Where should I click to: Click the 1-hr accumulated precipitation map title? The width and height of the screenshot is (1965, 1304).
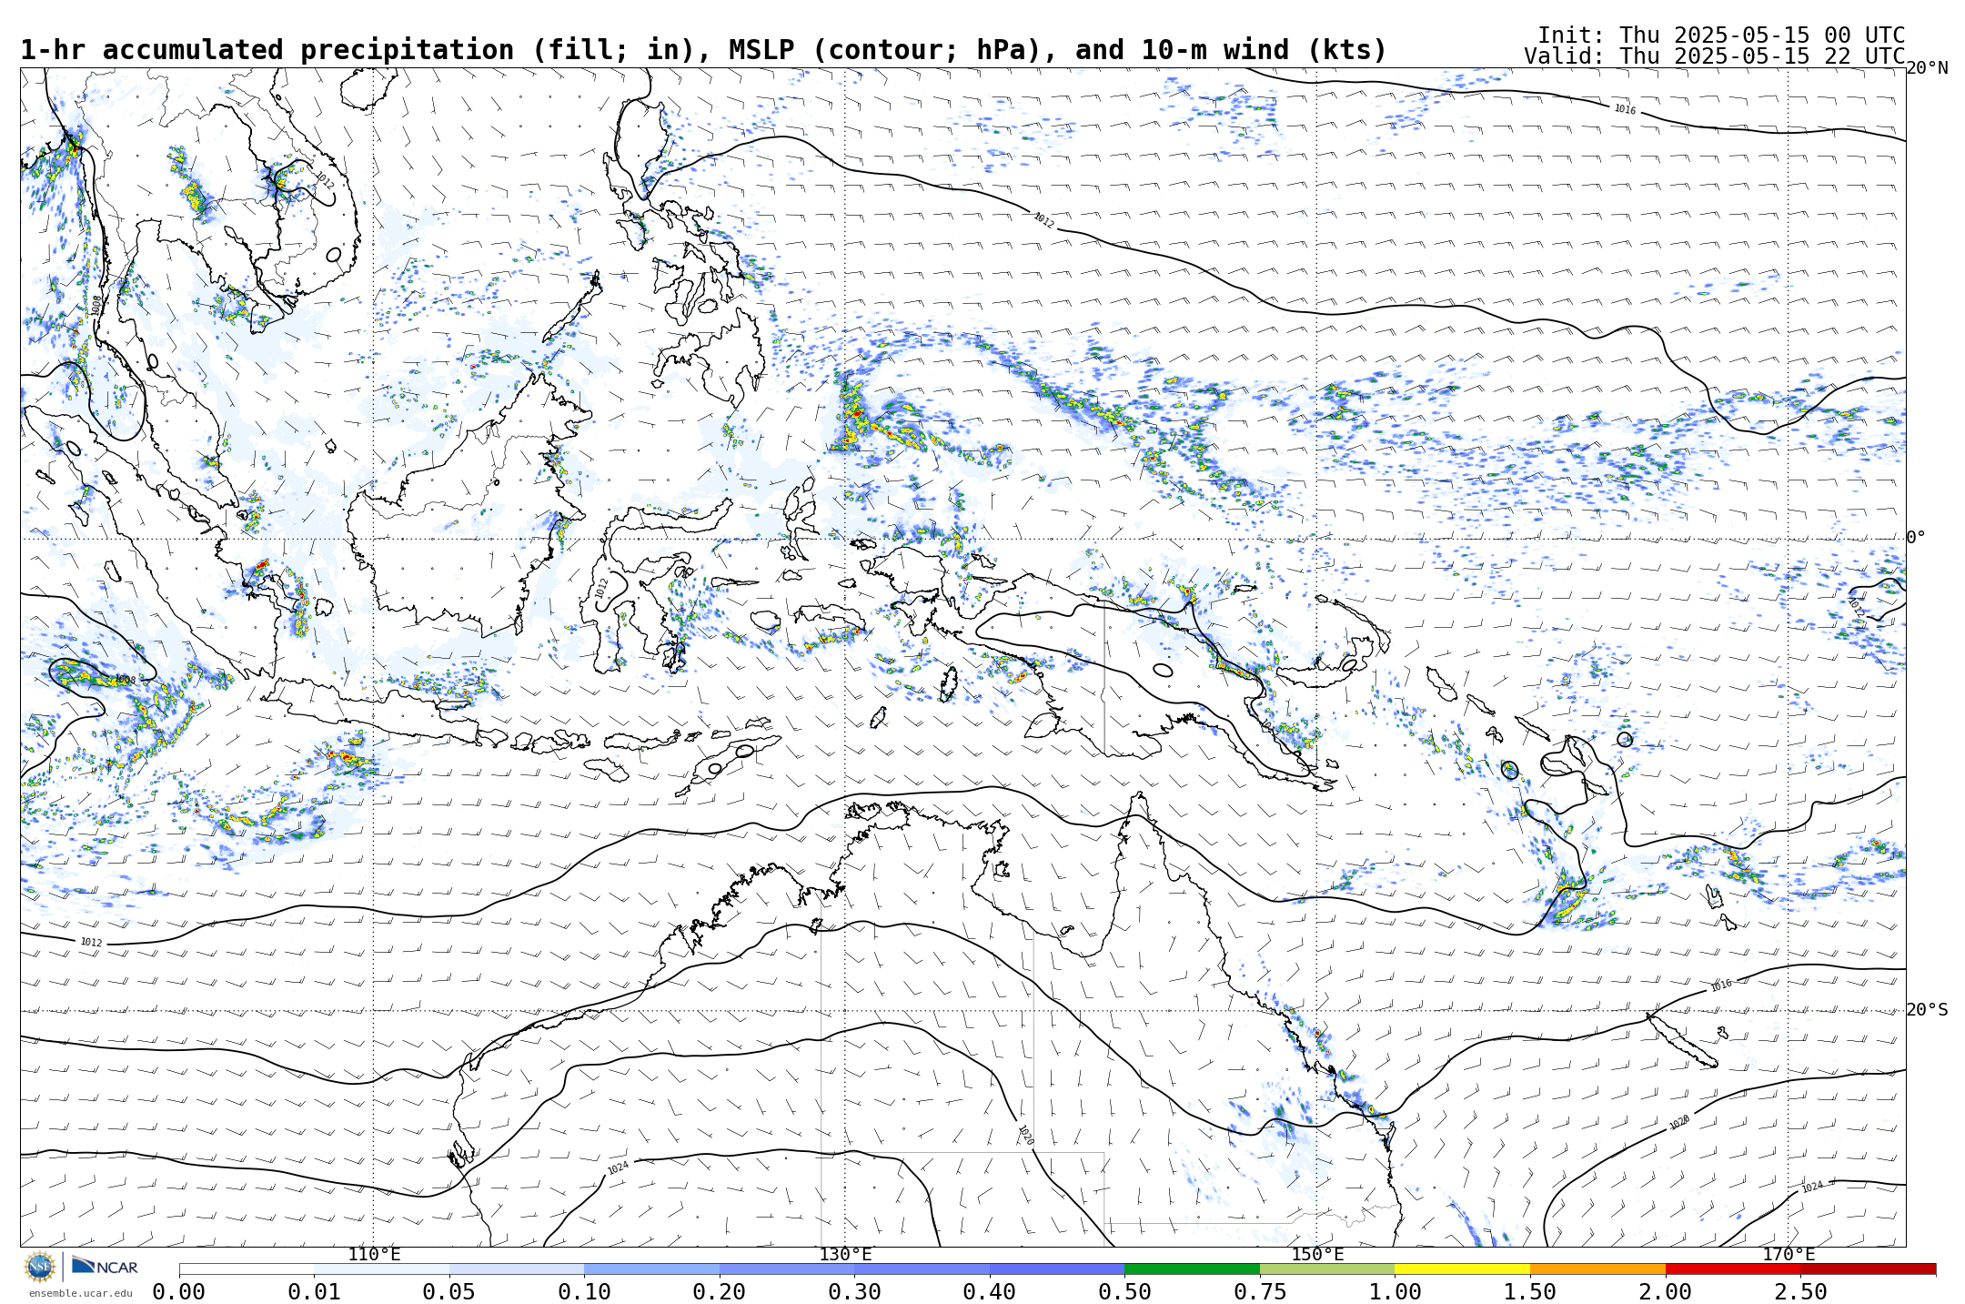pos(703,50)
